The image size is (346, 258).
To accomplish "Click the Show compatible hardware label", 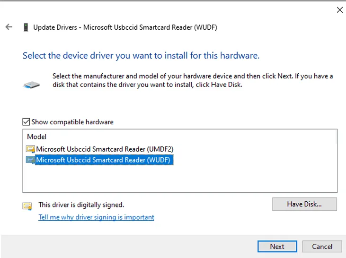I will coord(72,122).
